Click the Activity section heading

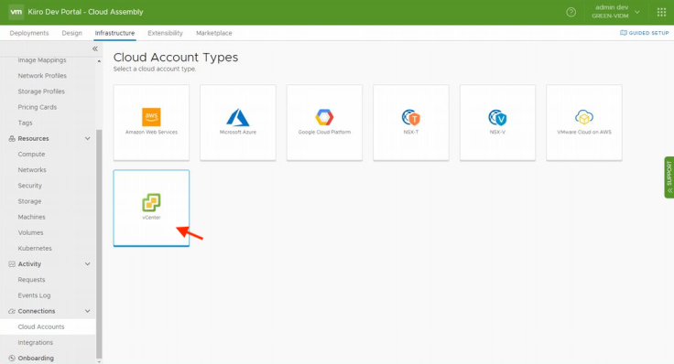[x=29, y=264]
